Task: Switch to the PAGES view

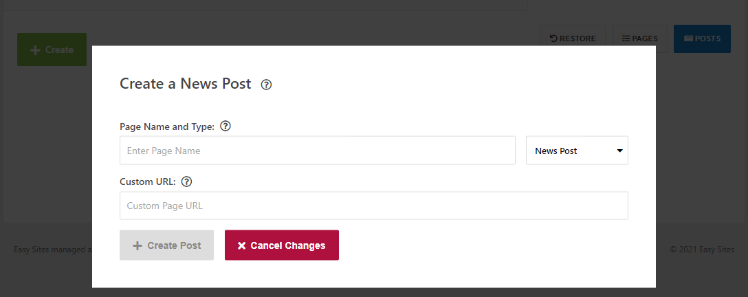Action: tap(639, 38)
